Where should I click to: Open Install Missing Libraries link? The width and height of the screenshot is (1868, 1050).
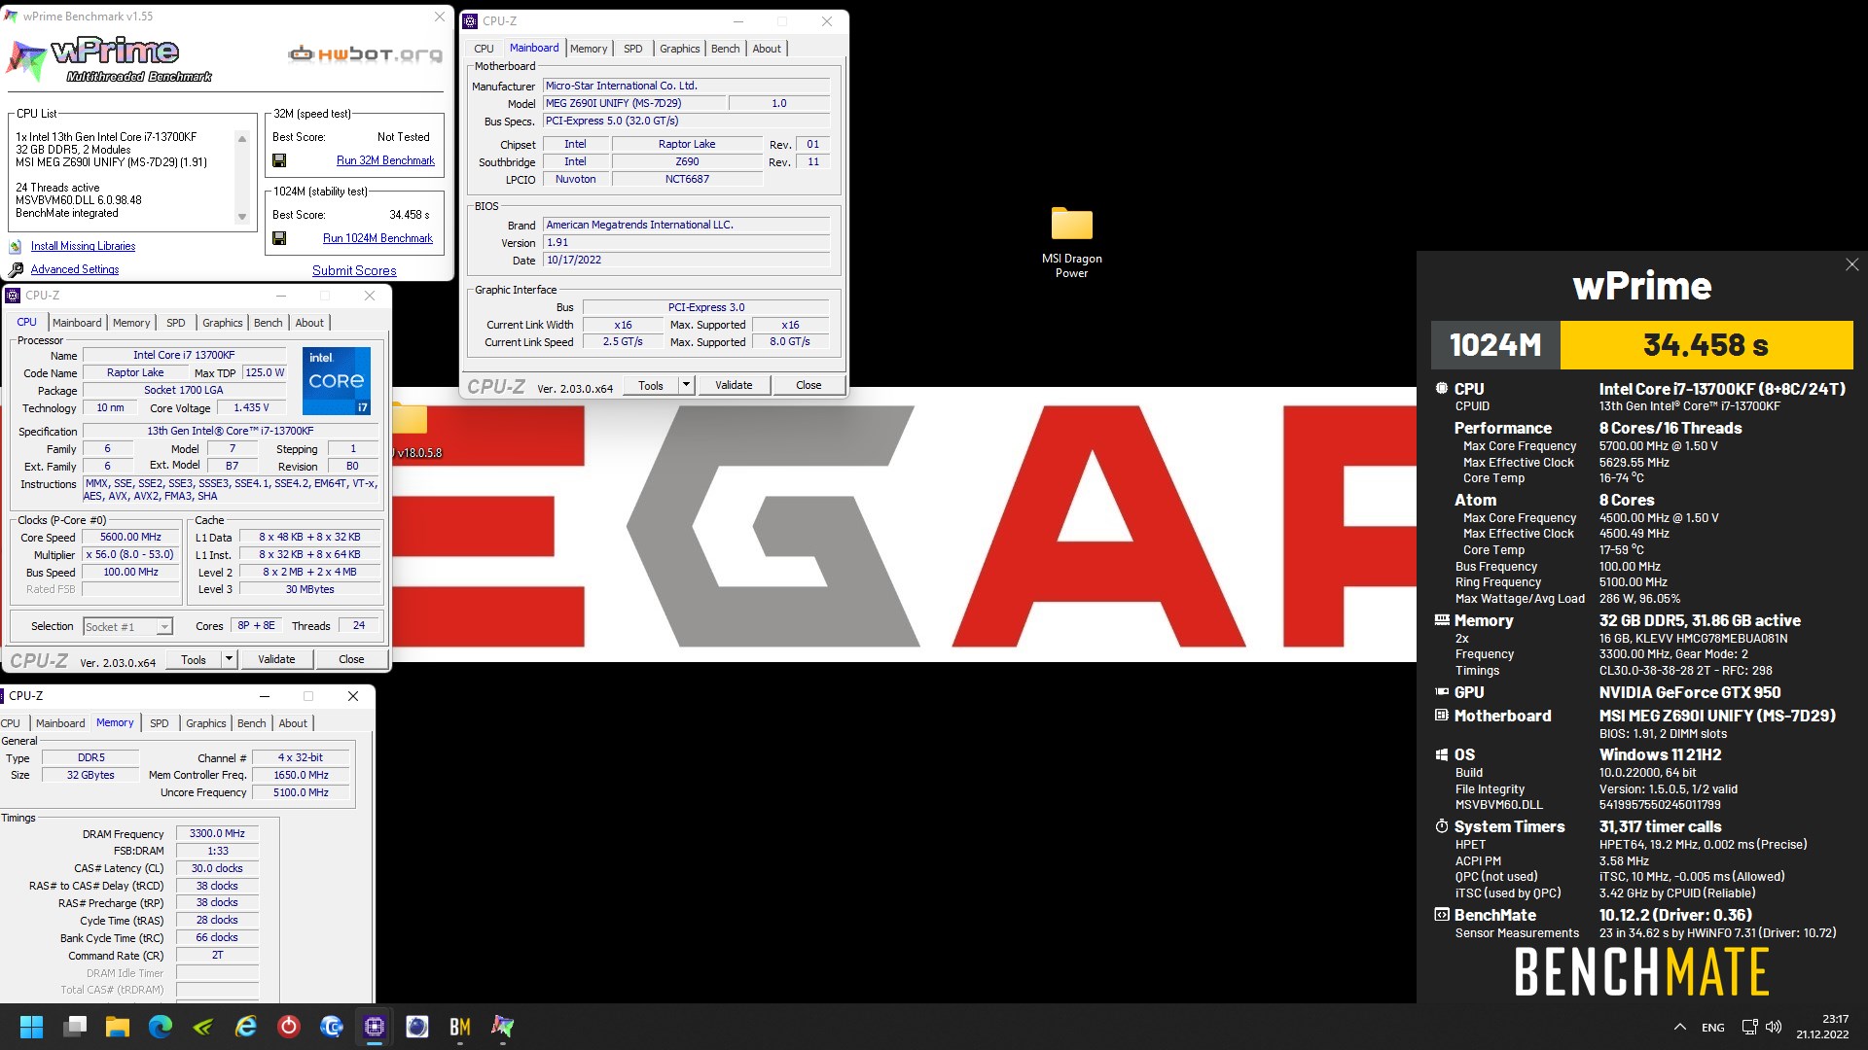tap(83, 246)
